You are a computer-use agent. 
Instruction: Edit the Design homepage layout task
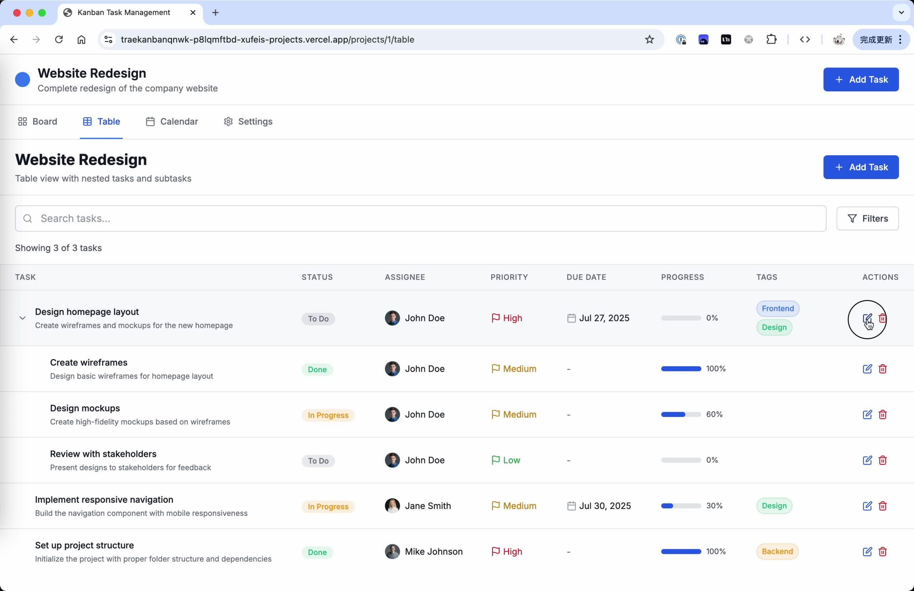(x=867, y=318)
